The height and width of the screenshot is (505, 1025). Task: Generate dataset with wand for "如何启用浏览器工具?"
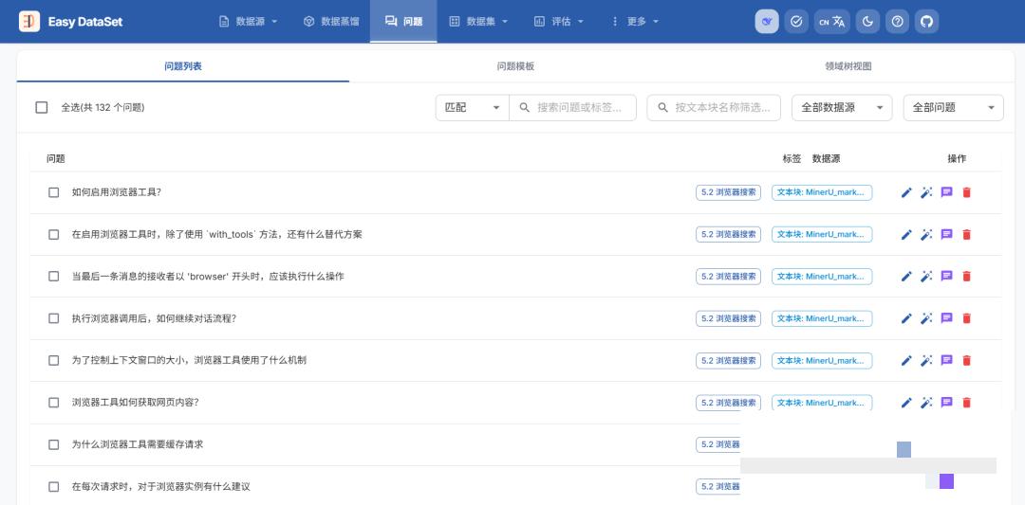click(926, 192)
